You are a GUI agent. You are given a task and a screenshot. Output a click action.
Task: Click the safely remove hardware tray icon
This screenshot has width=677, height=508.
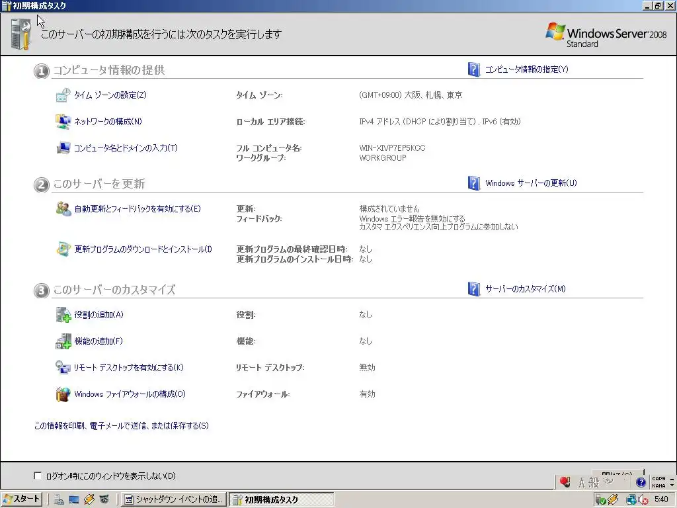point(600,500)
